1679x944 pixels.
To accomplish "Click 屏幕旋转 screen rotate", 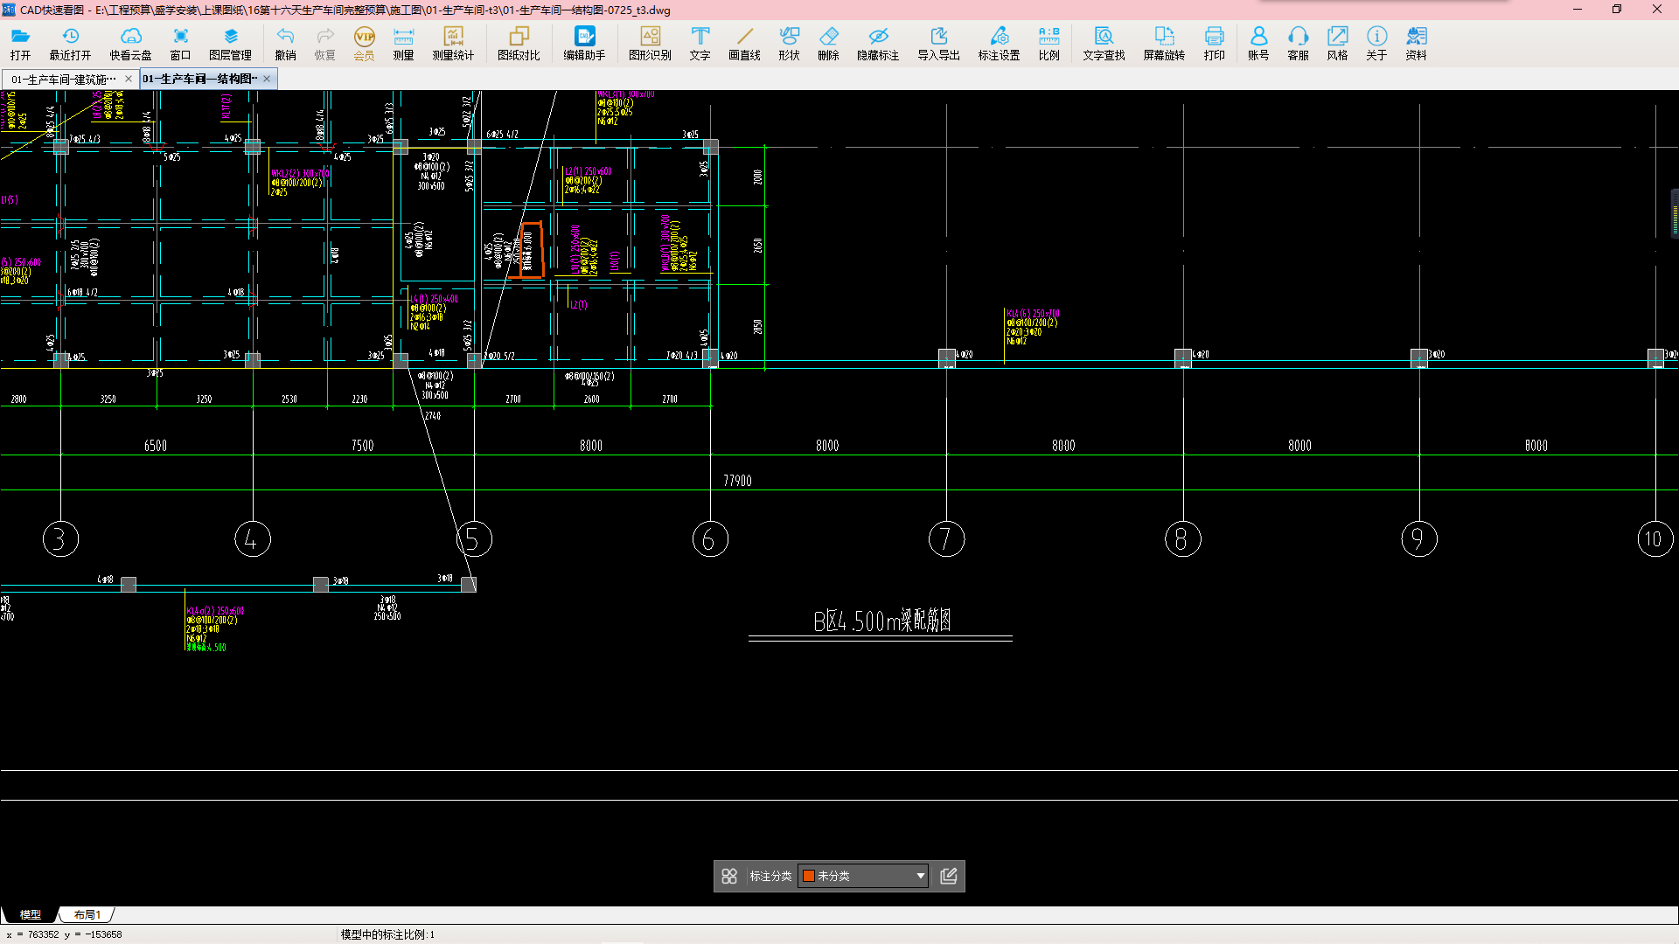I will [x=1164, y=43].
